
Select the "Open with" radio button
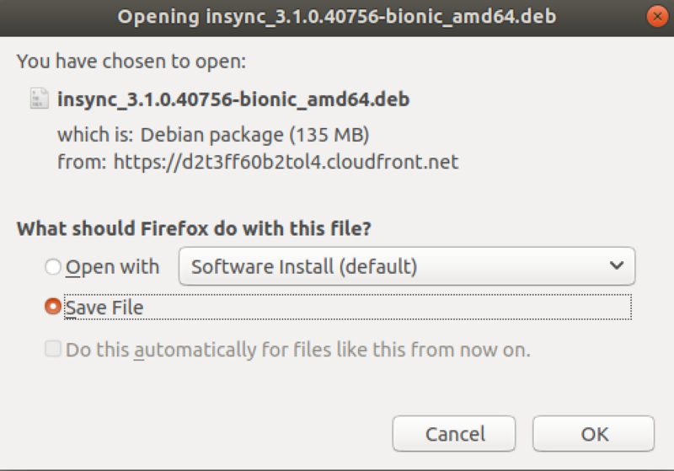click(x=53, y=267)
